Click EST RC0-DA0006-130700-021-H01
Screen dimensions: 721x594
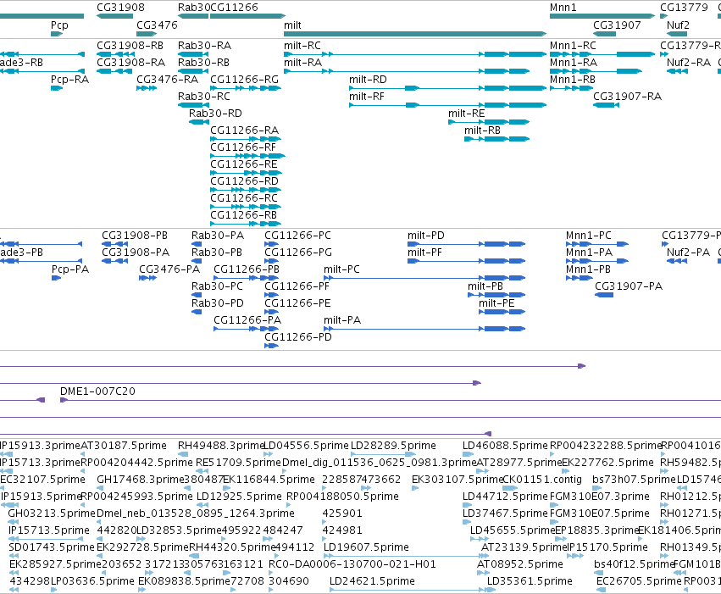pyautogui.click(x=352, y=564)
